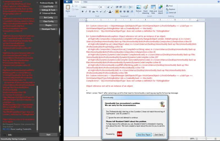Set paragraph alignment to justify
Image resolution: width=220 pixels, height=141 pixels.
coord(128,12)
